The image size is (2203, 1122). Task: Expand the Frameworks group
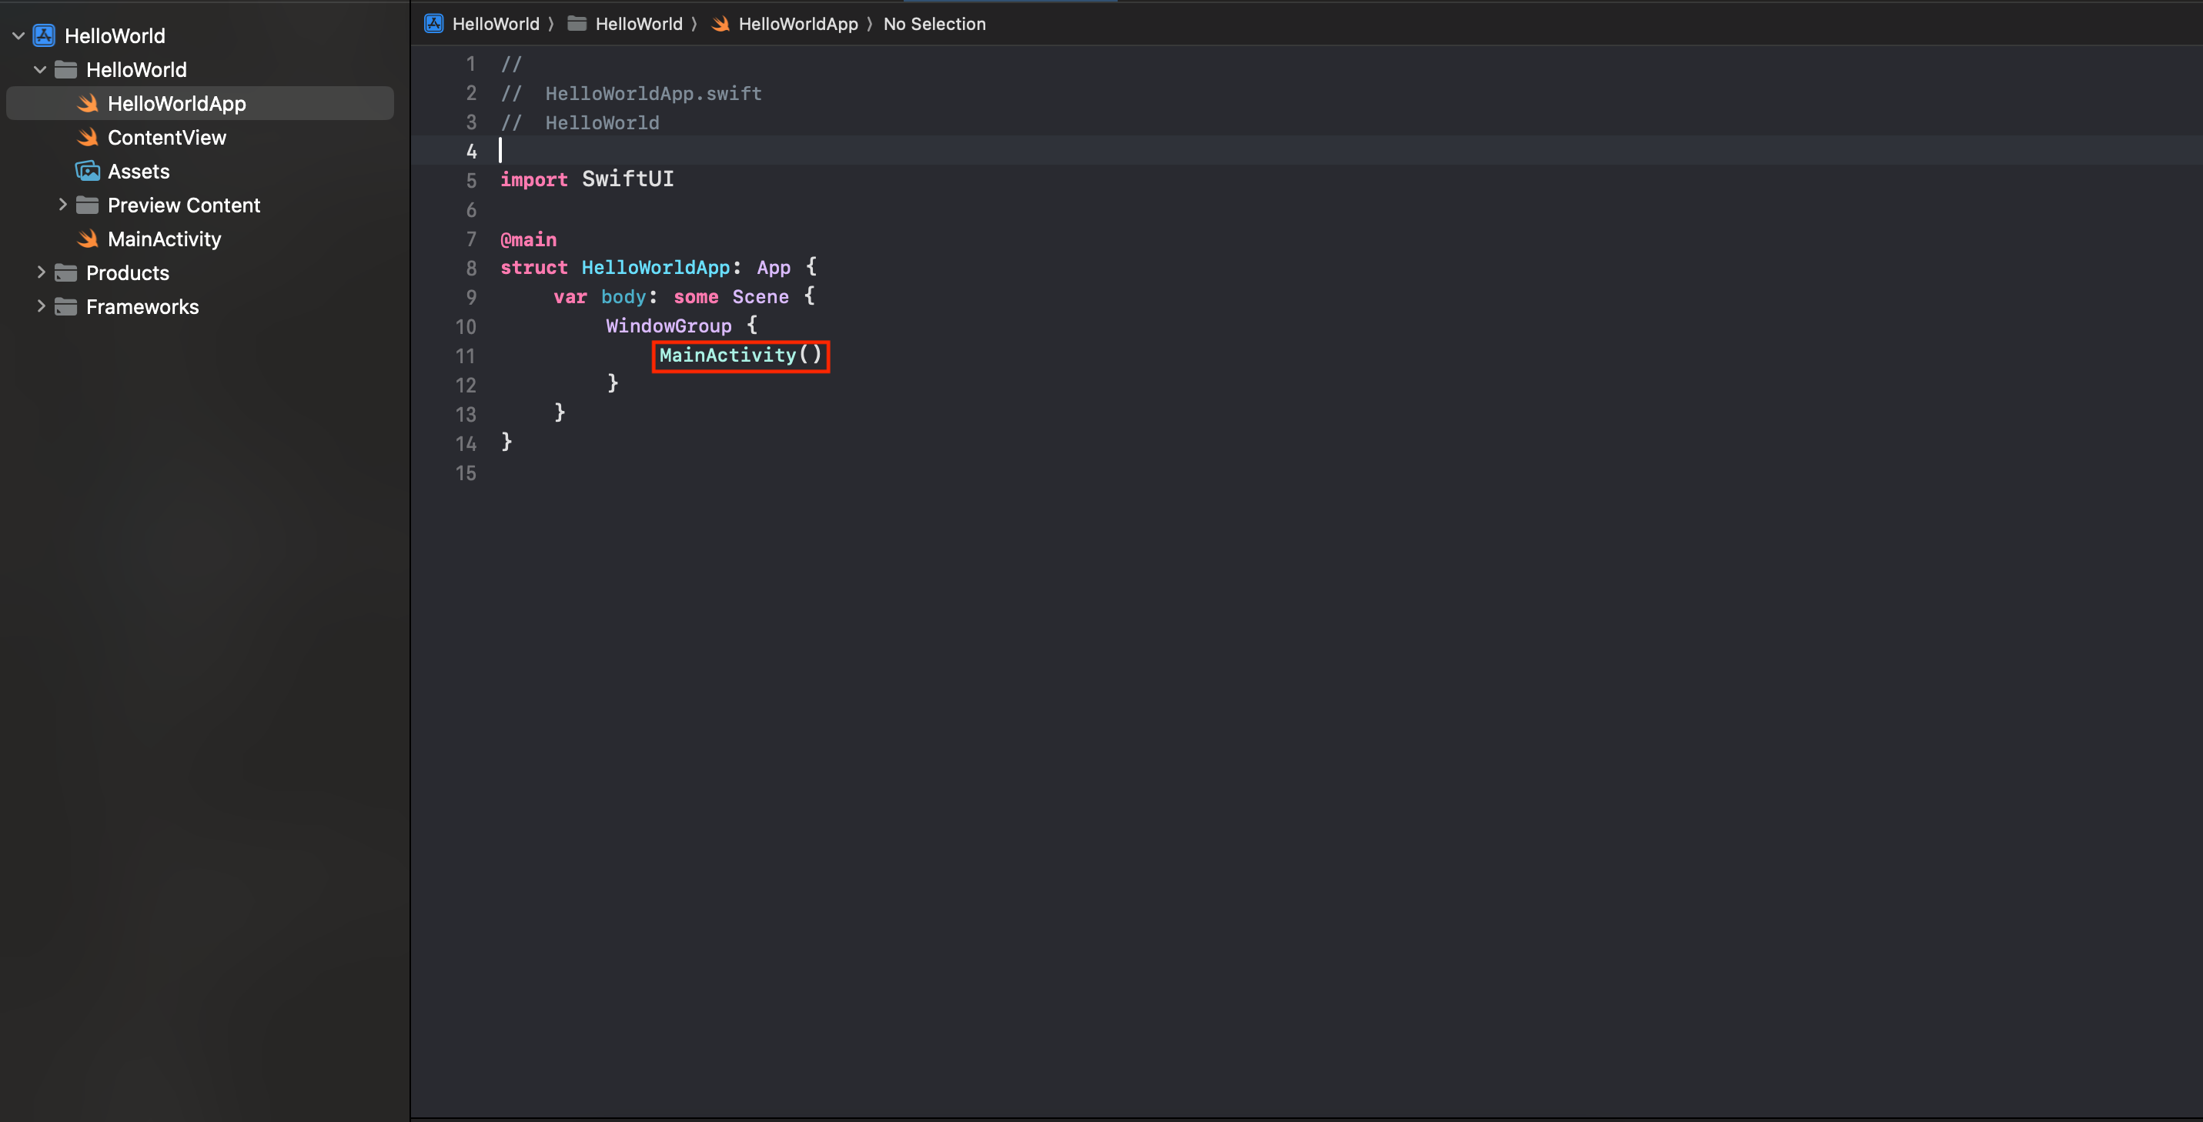(x=40, y=306)
